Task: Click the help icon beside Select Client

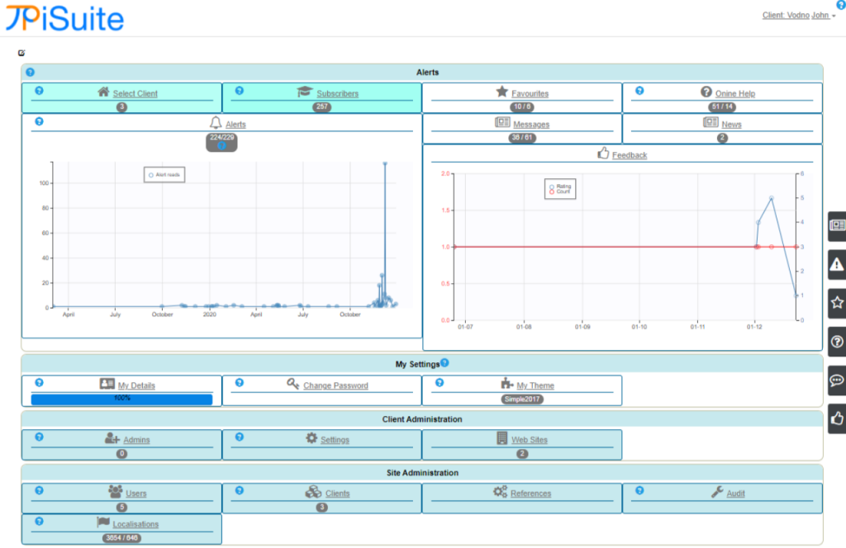Action: pyautogui.click(x=39, y=91)
